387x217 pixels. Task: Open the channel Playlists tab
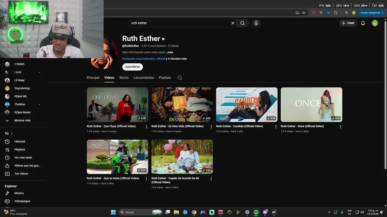165,78
